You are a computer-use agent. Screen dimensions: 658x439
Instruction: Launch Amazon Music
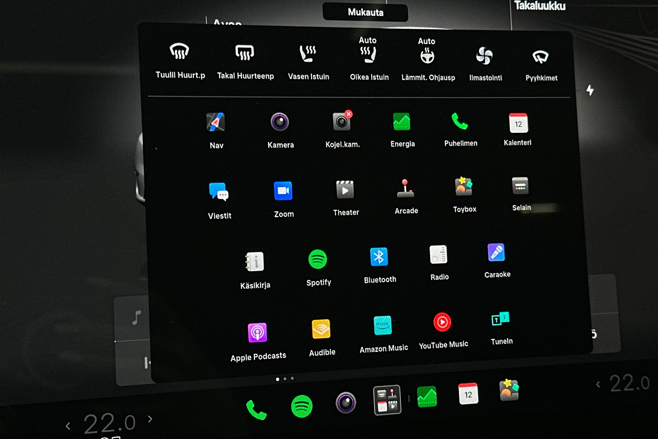pyautogui.click(x=383, y=325)
